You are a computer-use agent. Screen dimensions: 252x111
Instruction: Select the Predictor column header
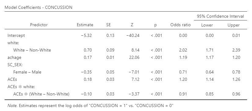[39, 25]
